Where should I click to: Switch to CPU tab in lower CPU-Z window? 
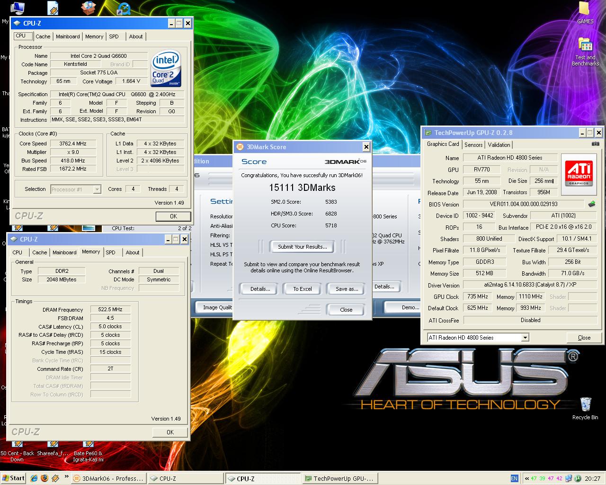[x=18, y=252]
